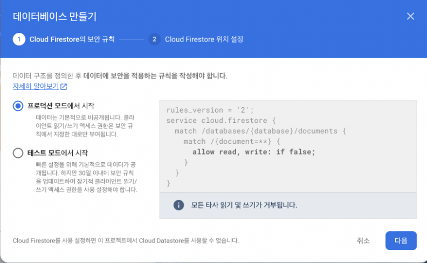
Task: Click the info icon in rules notice
Action: pos(178,205)
